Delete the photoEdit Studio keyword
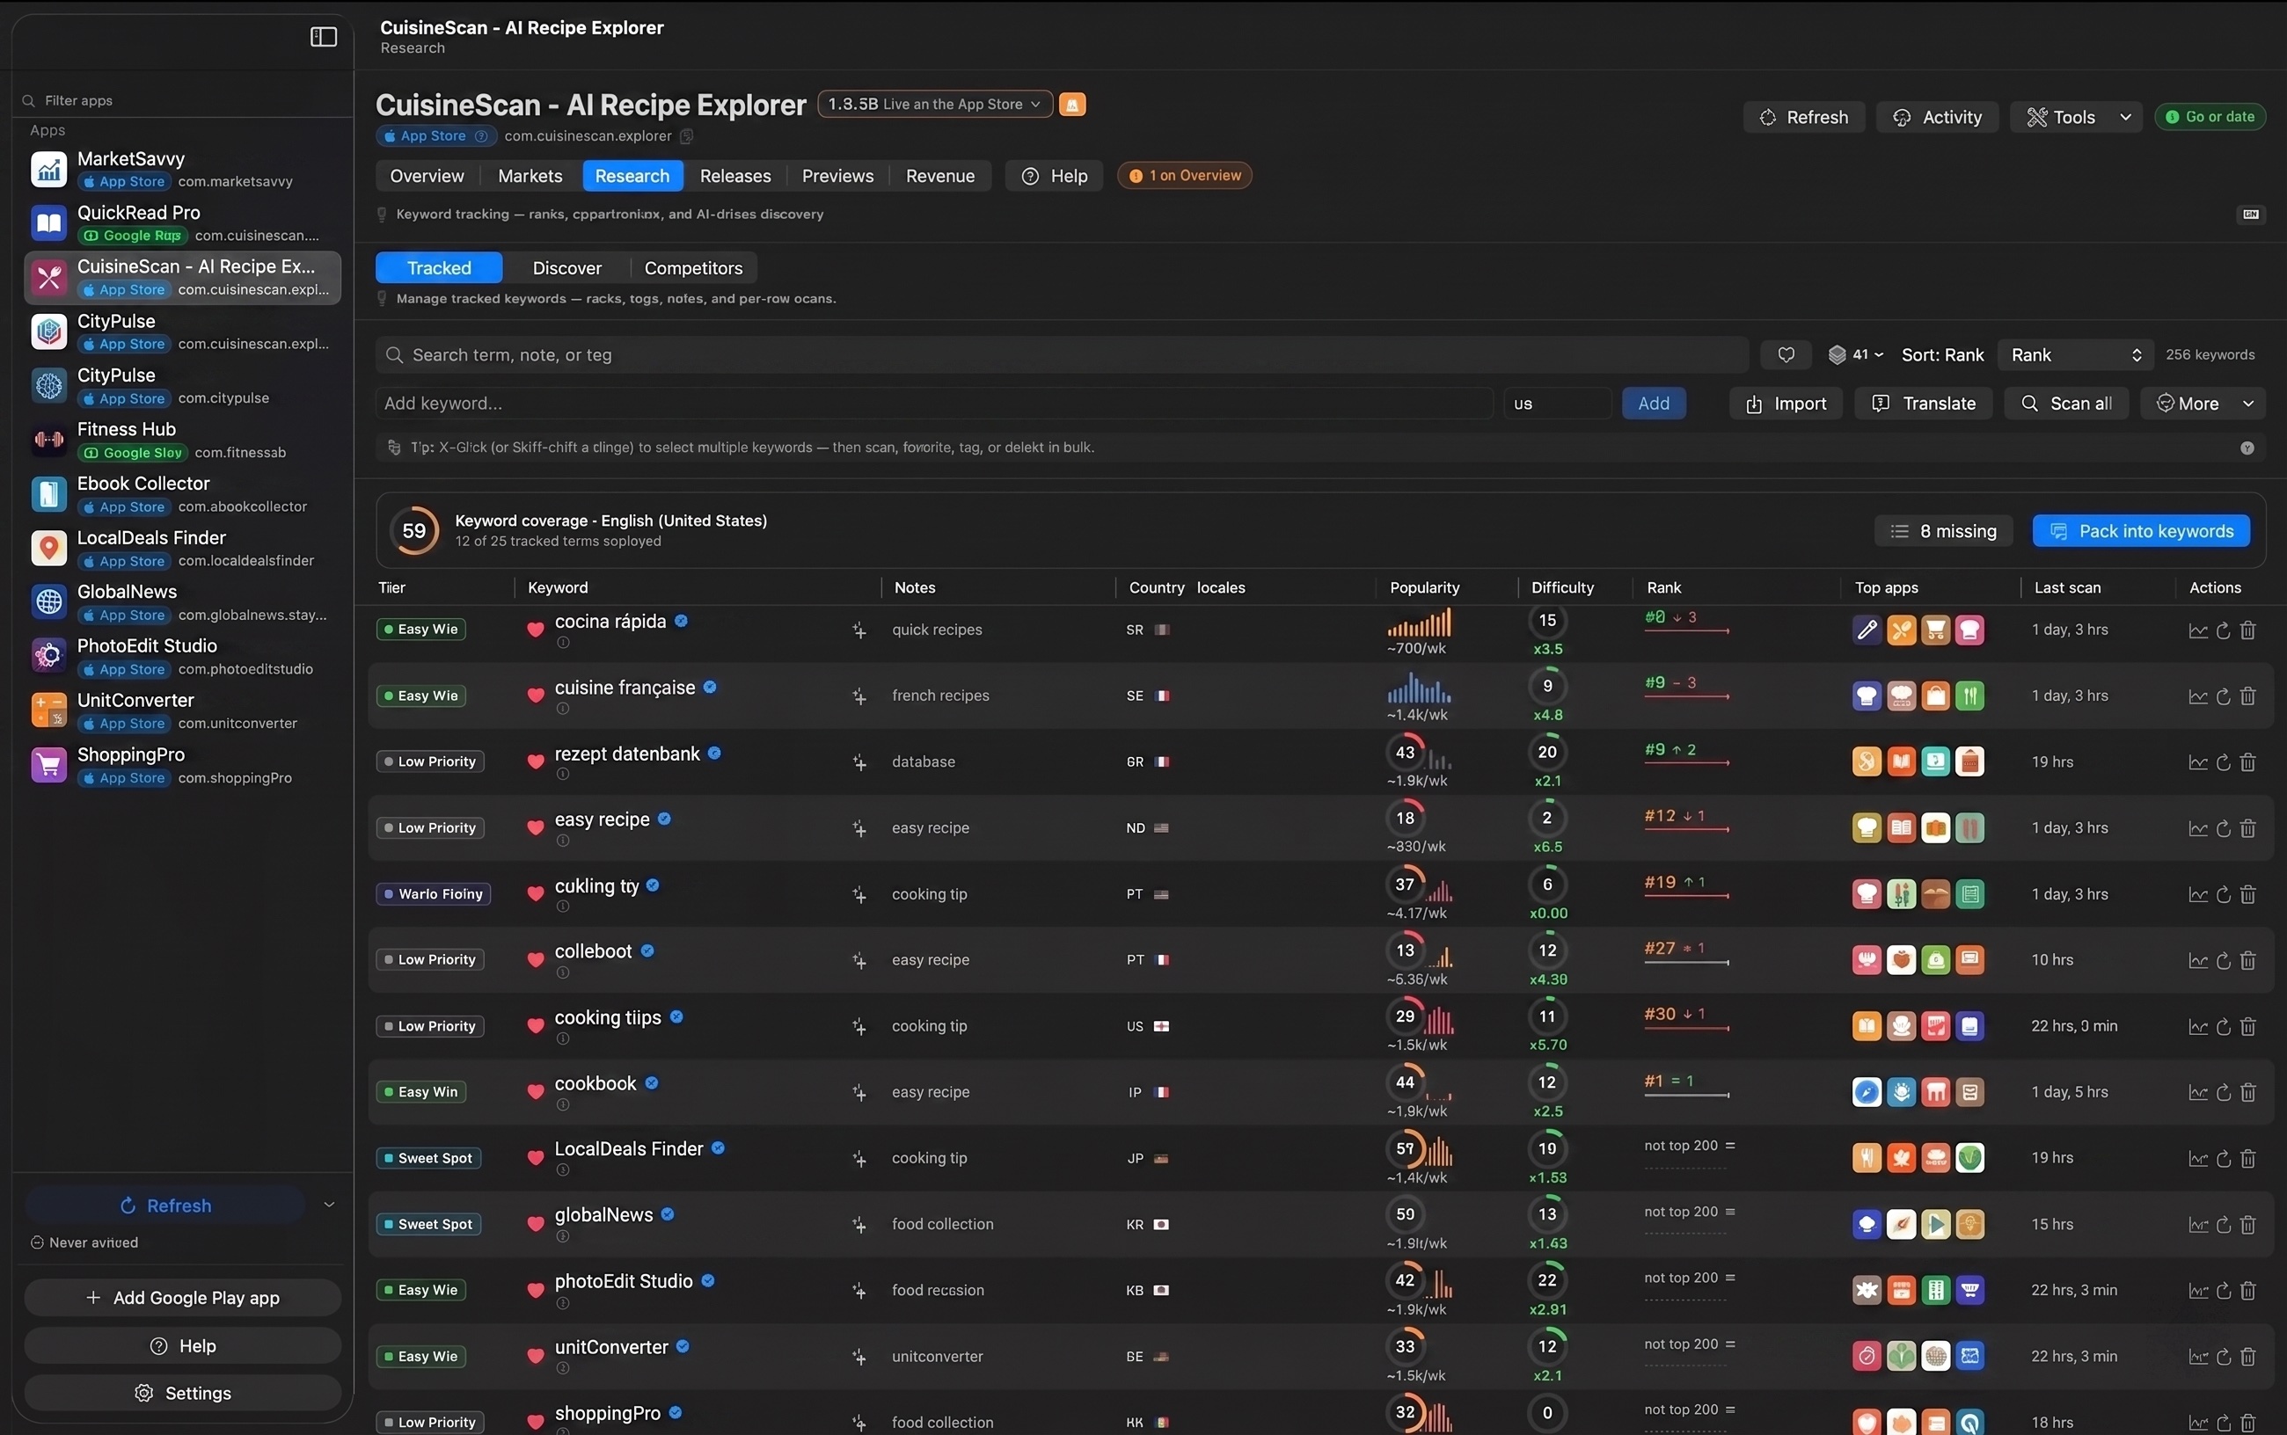The height and width of the screenshot is (1435, 2287). click(x=2247, y=1290)
